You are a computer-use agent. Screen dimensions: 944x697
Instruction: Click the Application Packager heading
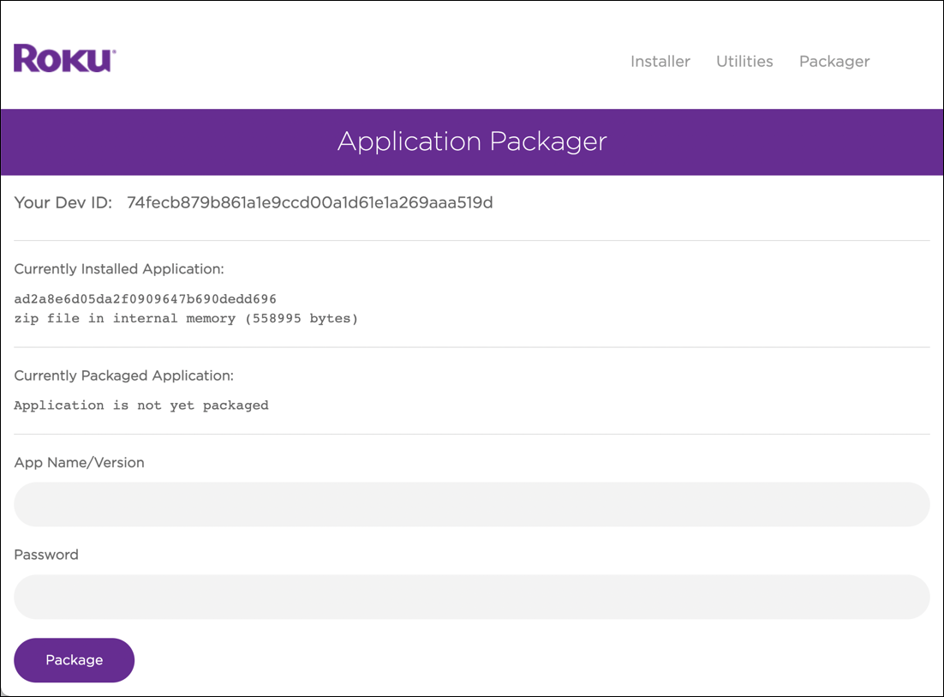(472, 142)
